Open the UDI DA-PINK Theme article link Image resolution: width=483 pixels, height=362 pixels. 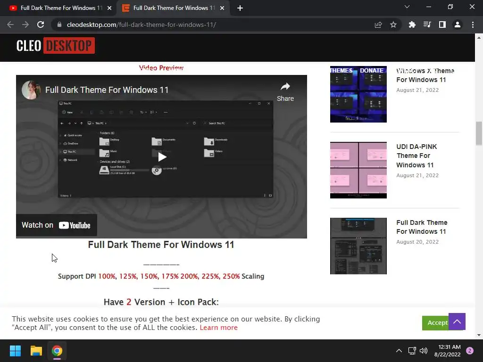click(416, 156)
